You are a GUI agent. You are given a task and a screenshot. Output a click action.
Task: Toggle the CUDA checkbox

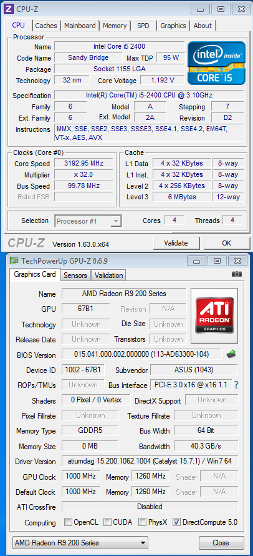[107, 522]
